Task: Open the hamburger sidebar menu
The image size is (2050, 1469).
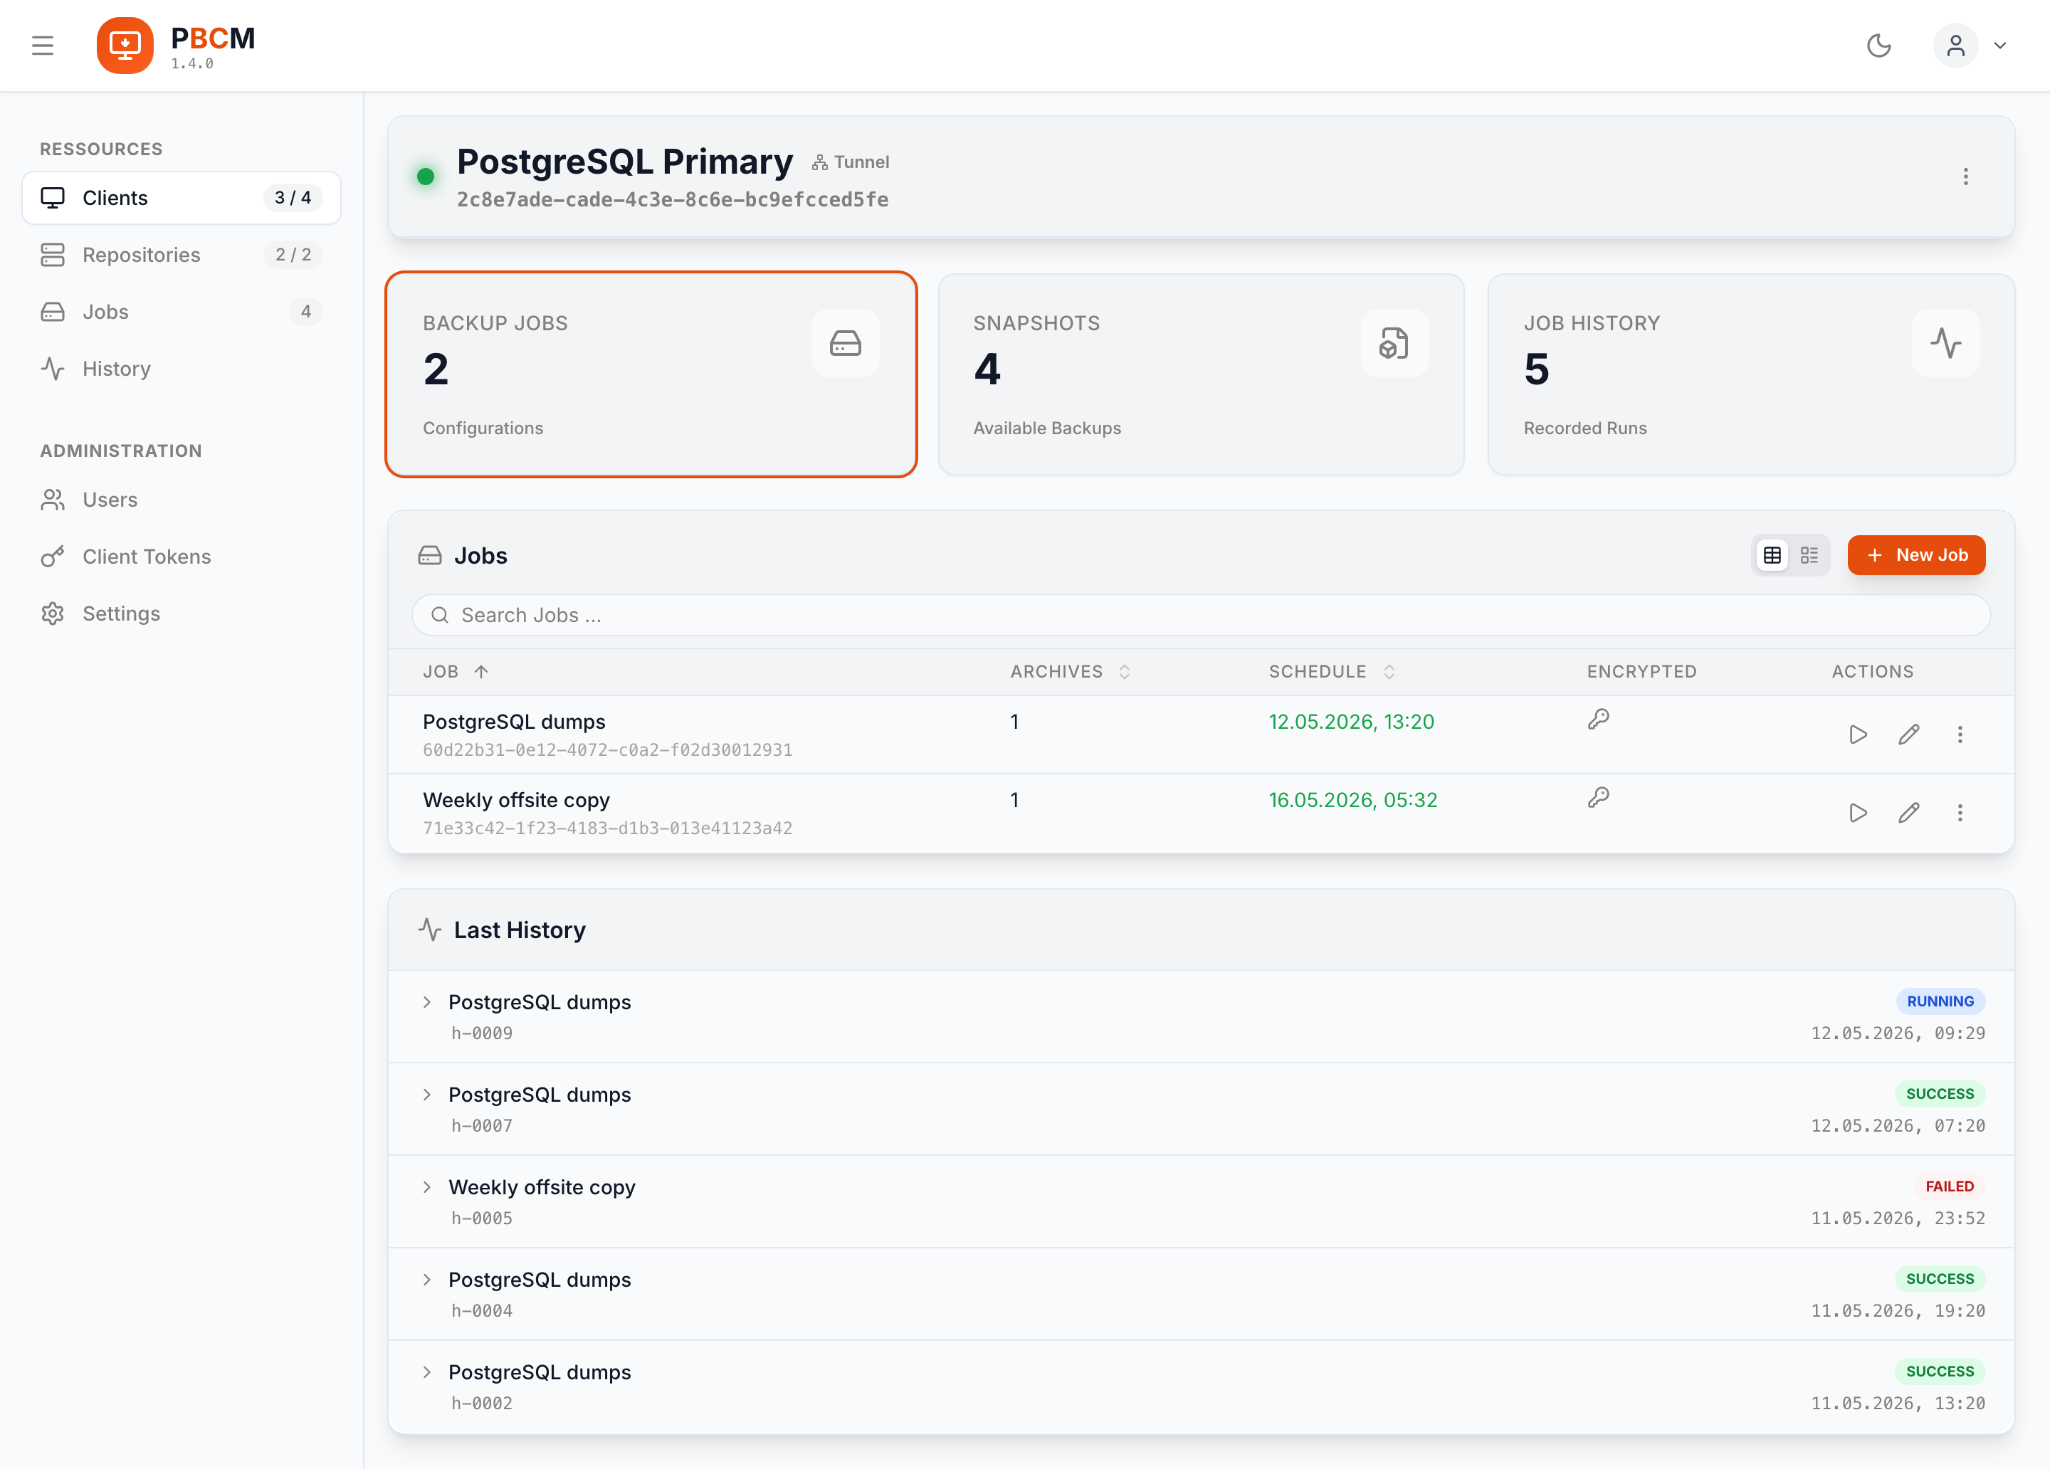Action: click(43, 46)
